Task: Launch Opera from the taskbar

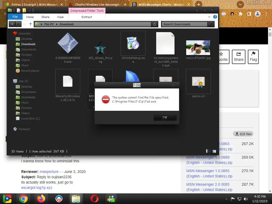Action: (94, 199)
